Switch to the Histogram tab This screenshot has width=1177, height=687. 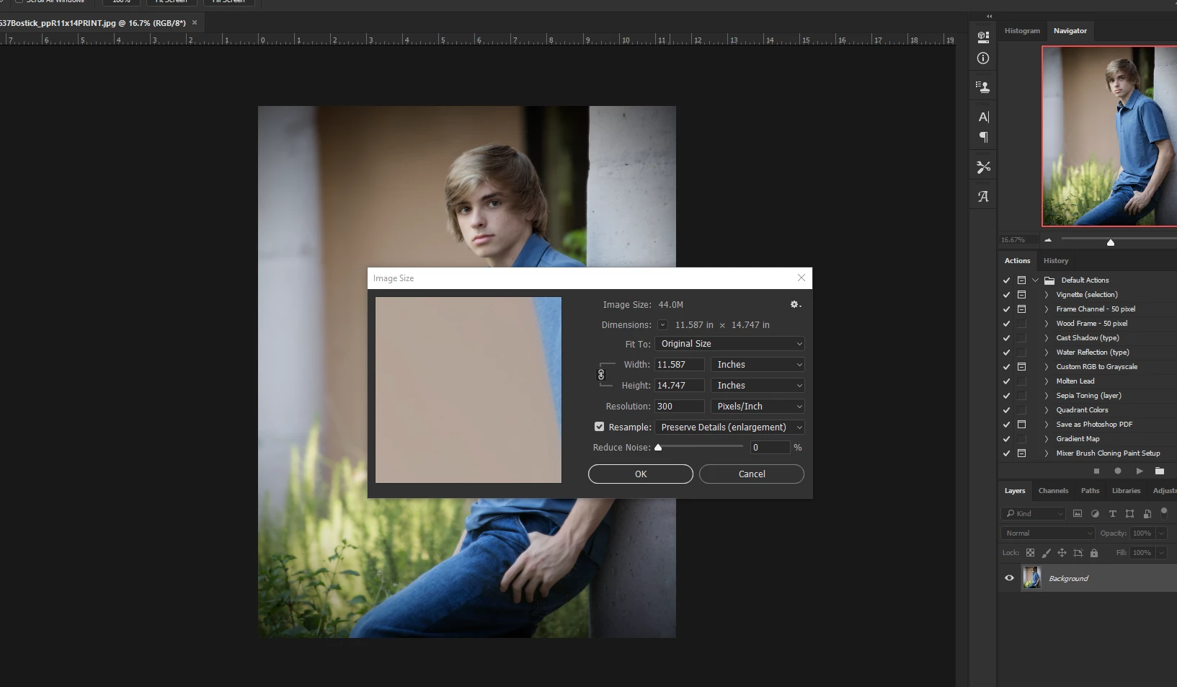pyautogui.click(x=1022, y=31)
